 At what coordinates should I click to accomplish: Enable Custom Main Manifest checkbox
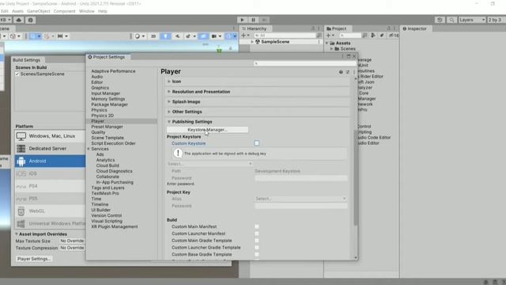256,226
